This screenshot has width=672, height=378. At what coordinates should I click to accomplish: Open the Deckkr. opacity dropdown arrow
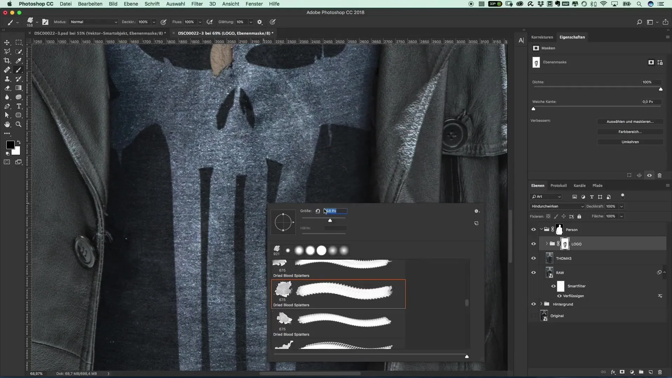point(154,22)
